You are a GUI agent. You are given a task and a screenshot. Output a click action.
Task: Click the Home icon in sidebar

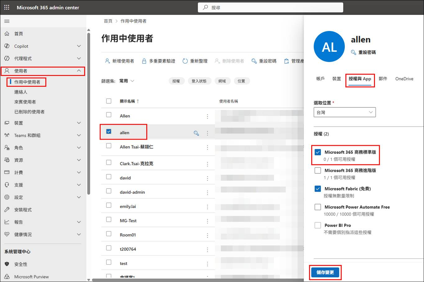click(x=7, y=34)
